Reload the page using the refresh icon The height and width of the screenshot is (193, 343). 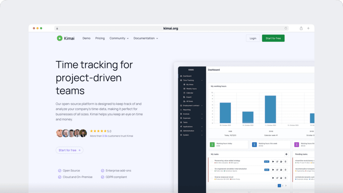point(286,28)
